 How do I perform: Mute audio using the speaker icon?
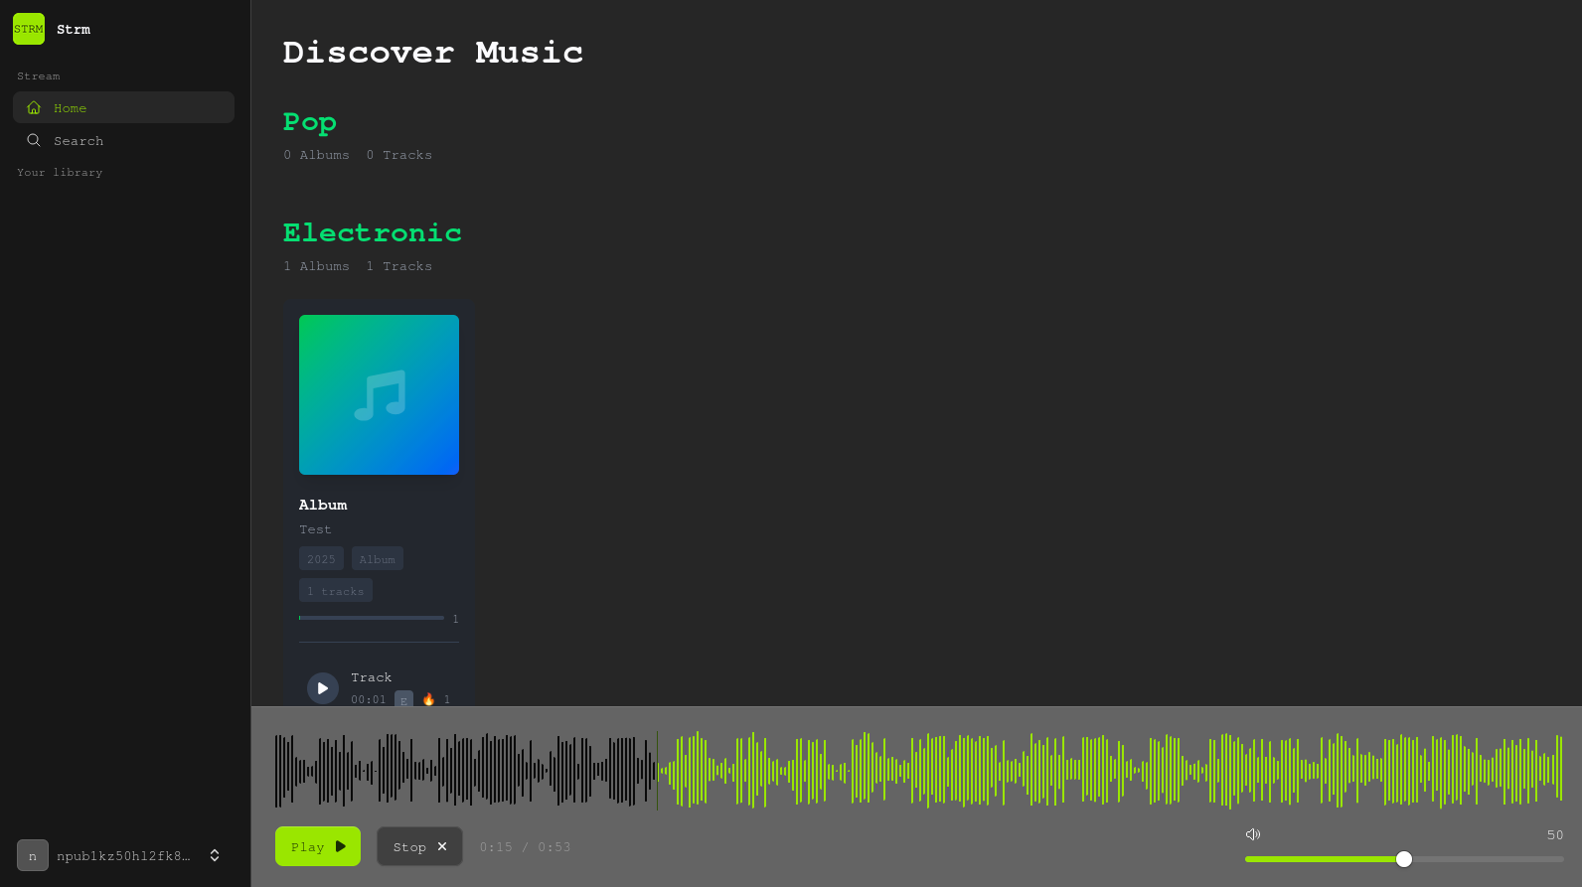point(1253,834)
